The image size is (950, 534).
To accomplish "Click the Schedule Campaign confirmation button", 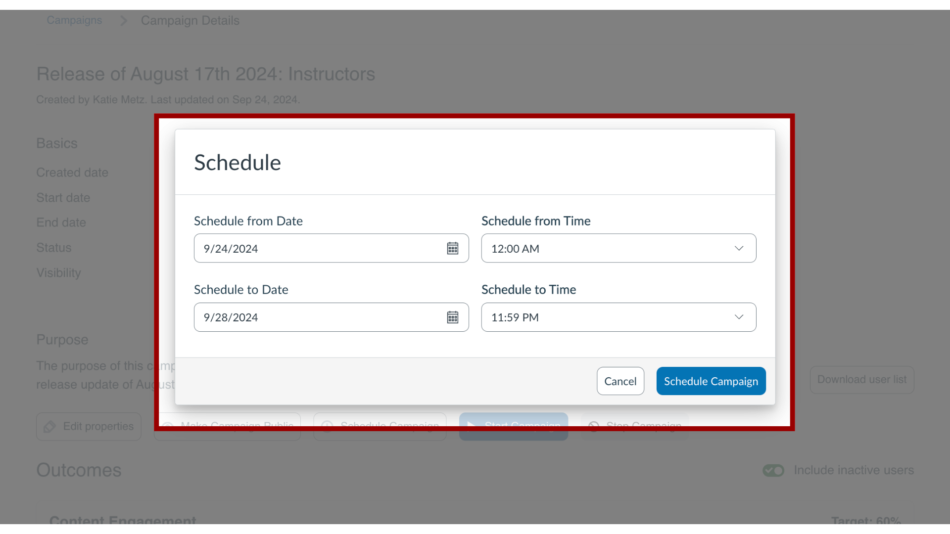I will [x=711, y=381].
